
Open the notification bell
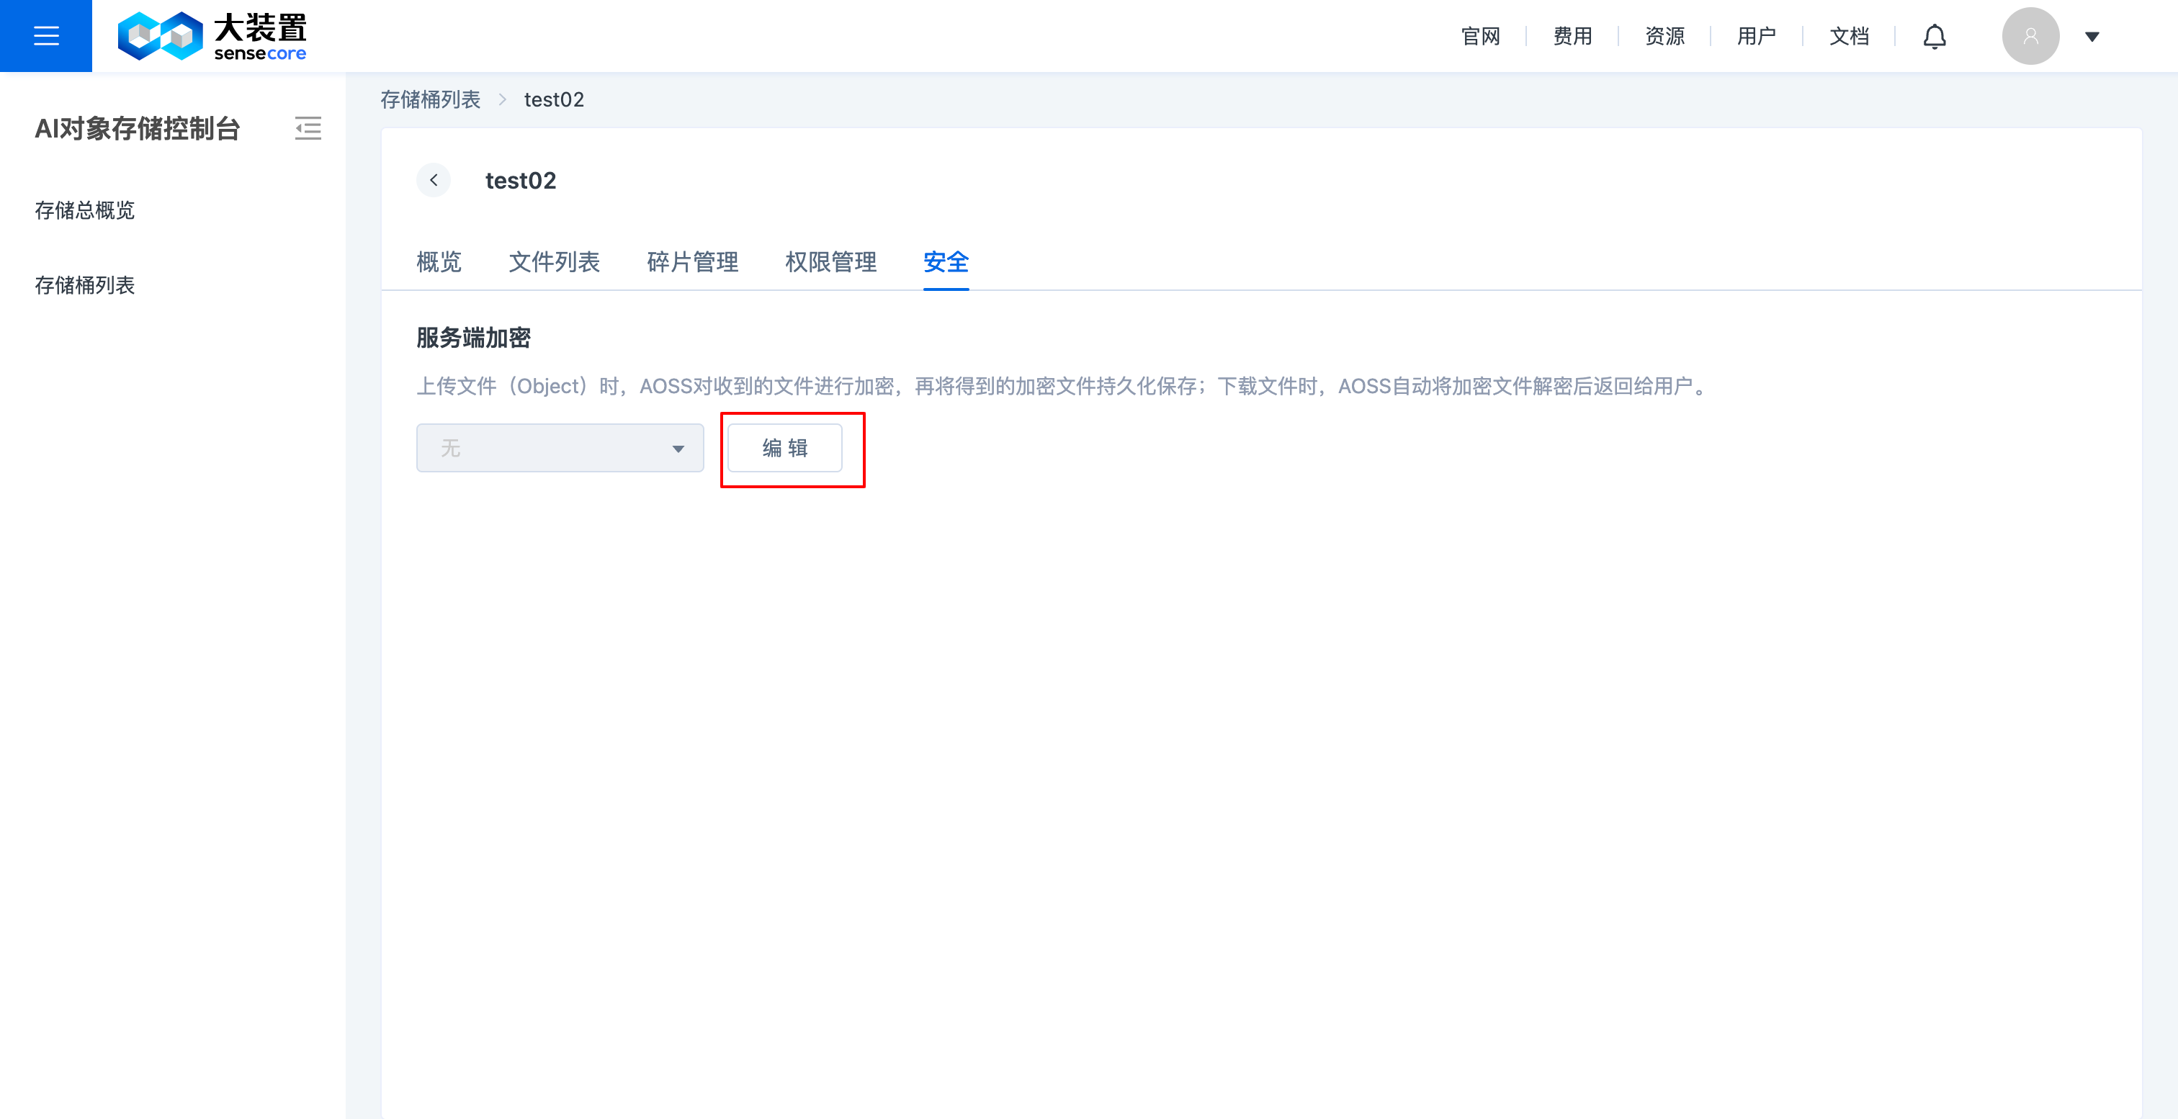1935,35
